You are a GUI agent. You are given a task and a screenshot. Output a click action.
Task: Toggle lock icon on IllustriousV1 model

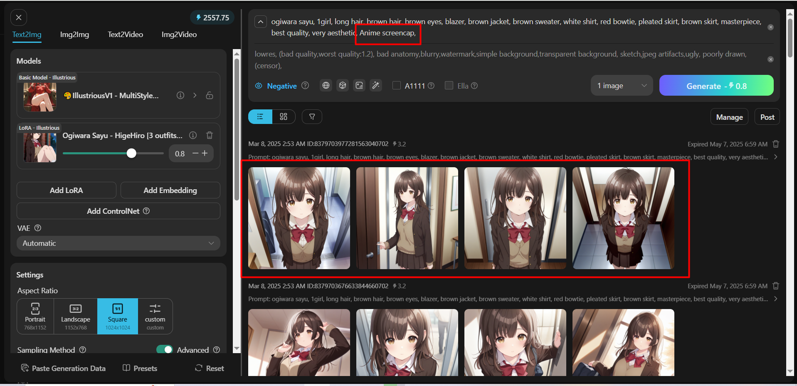[210, 95]
